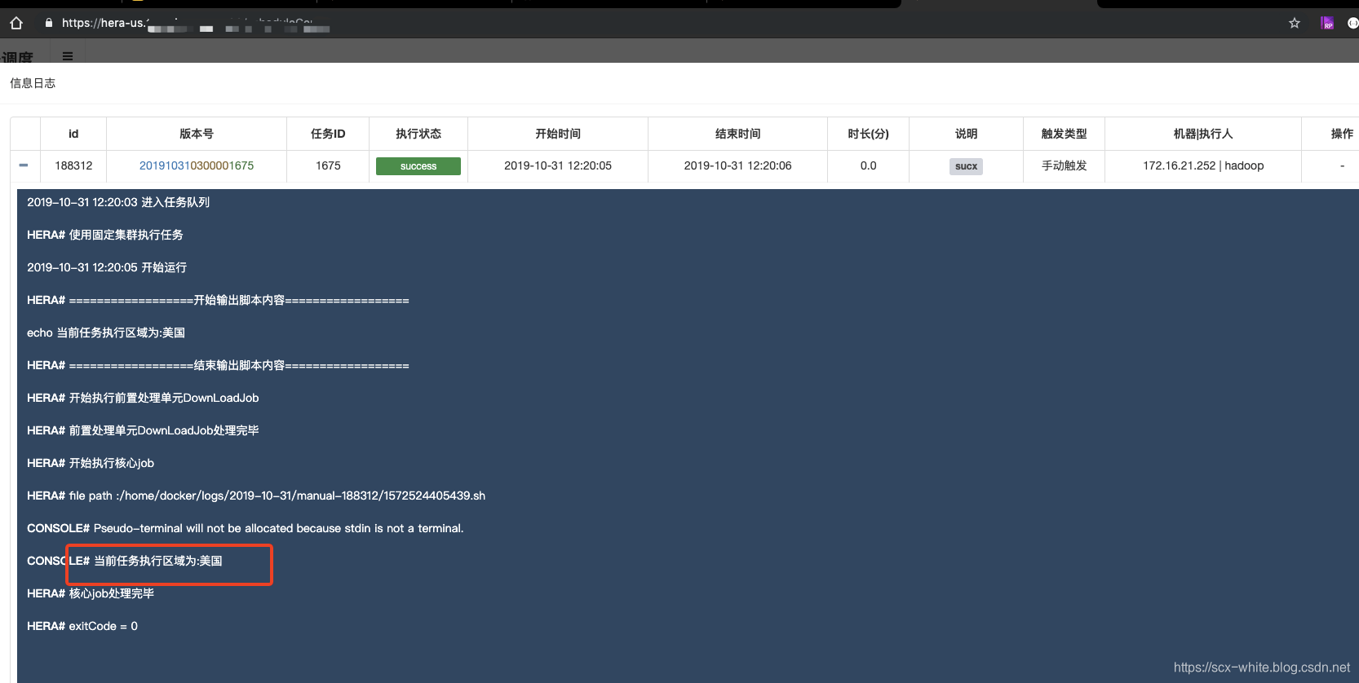1359x683 pixels.
Task: Click the 操作 column header
Action: 1342,134
